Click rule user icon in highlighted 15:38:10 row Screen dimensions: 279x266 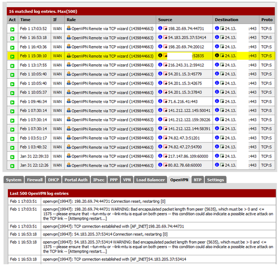coord(69,55)
